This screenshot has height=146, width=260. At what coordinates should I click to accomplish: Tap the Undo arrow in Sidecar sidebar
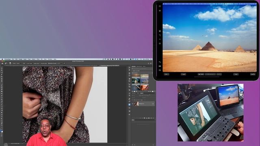(160, 62)
